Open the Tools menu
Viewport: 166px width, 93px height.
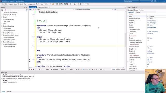click(38, 4)
